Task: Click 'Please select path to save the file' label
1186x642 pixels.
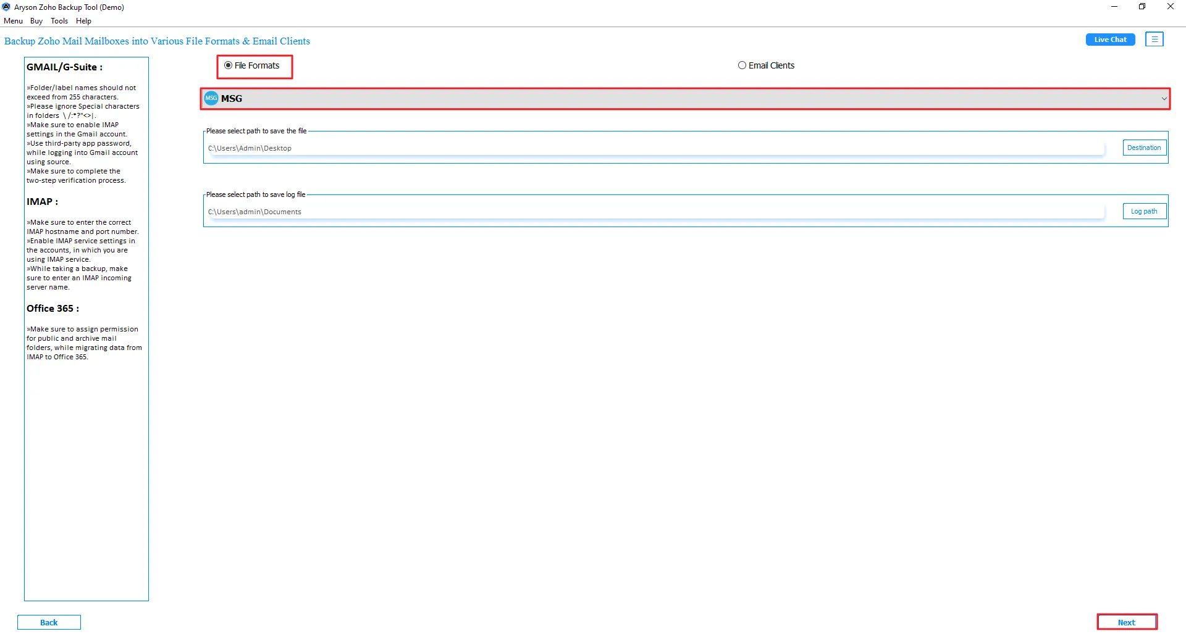Action: tap(256, 131)
